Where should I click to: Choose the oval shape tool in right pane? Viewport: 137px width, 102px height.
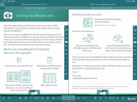(135, 70)
